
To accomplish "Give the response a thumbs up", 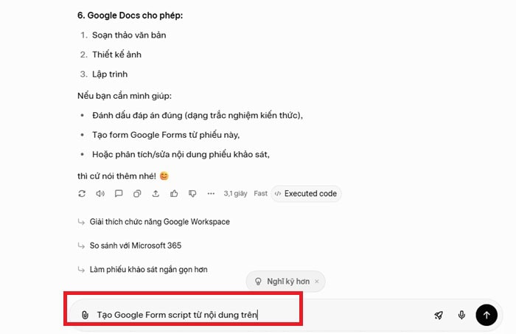I will point(174,194).
